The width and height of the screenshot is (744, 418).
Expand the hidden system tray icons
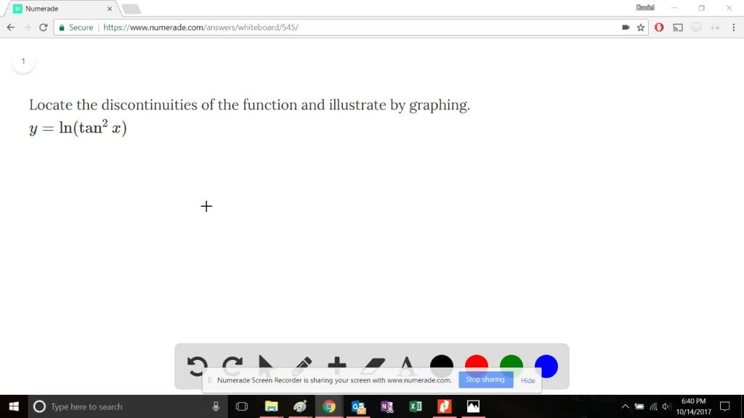[625, 407]
